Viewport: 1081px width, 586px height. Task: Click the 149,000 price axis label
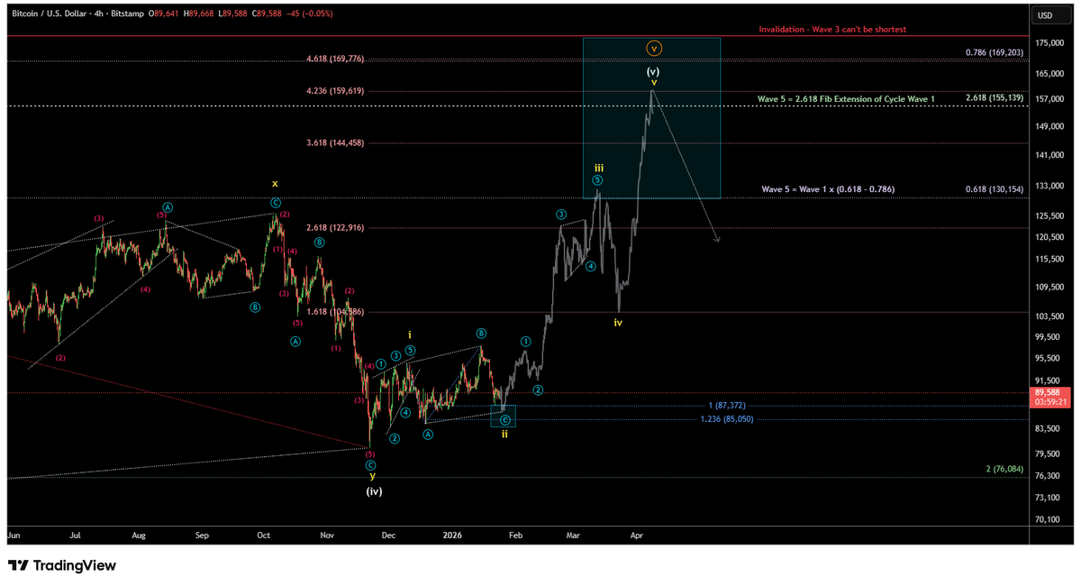tap(1050, 126)
